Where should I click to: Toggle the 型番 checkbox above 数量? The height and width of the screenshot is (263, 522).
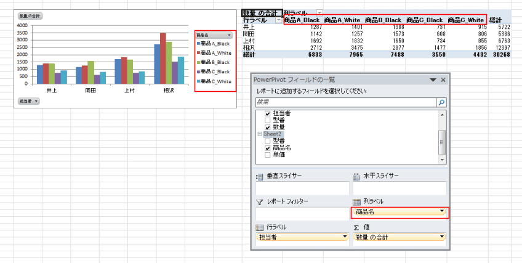(x=268, y=120)
